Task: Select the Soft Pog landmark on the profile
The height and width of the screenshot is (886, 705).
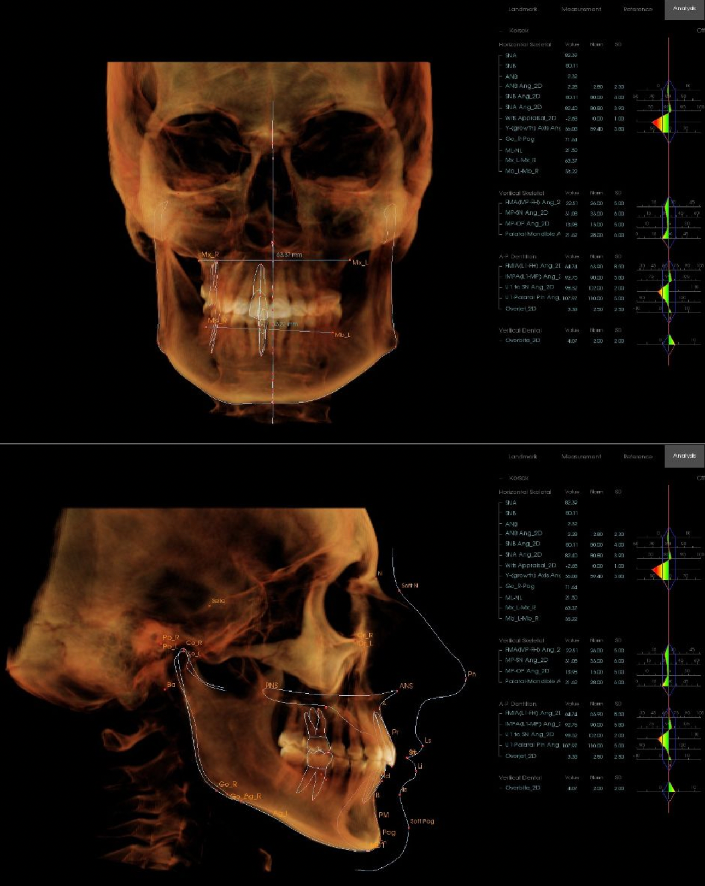Action: pyautogui.click(x=409, y=827)
